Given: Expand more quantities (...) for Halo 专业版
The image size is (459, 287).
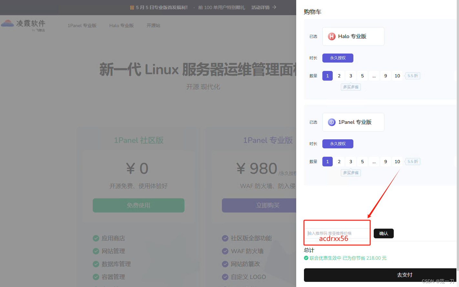Looking at the screenshot, I should pos(374,76).
